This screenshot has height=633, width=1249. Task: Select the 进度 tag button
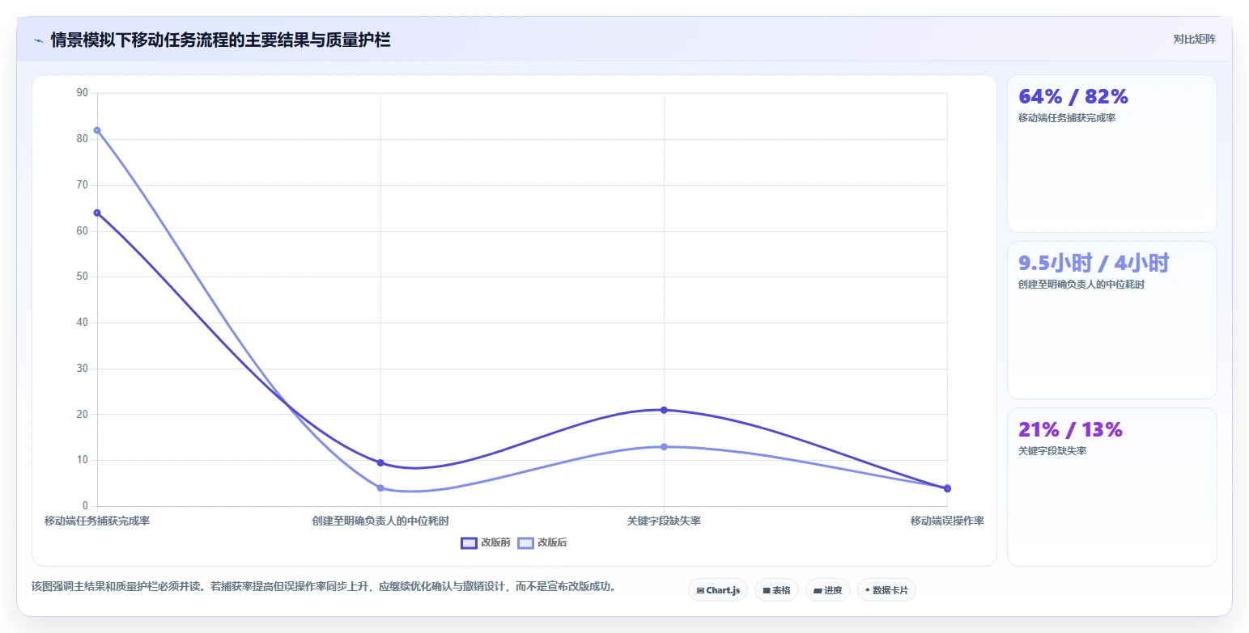[x=828, y=590]
